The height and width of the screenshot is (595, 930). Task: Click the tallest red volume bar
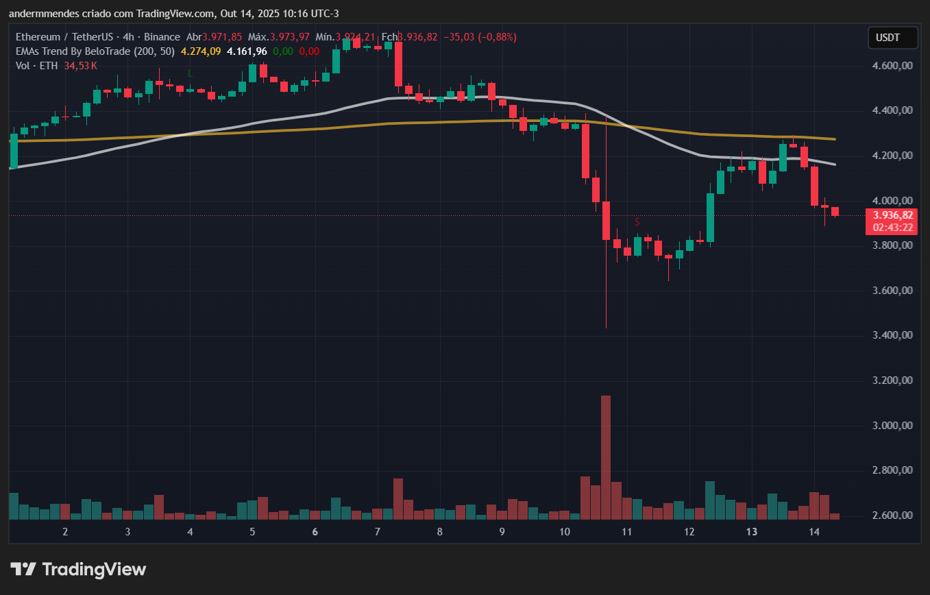pos(605,457)
